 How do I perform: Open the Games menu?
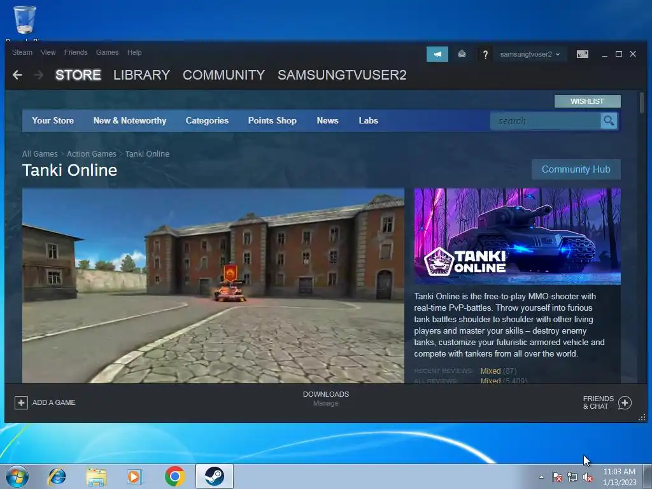[107, 52]
